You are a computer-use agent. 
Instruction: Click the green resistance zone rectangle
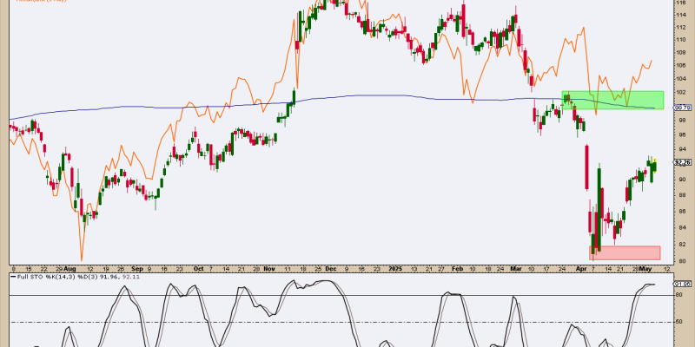[612, 100]
